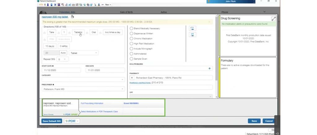Open Select Medications in PDR Therapeutic Class
This screenshot has height=135, width=317.
tap(99, 112)
